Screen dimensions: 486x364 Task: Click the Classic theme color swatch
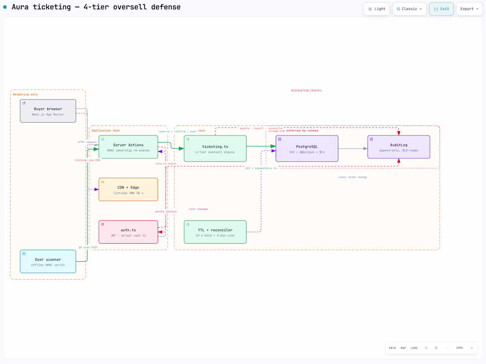point(398,9)
